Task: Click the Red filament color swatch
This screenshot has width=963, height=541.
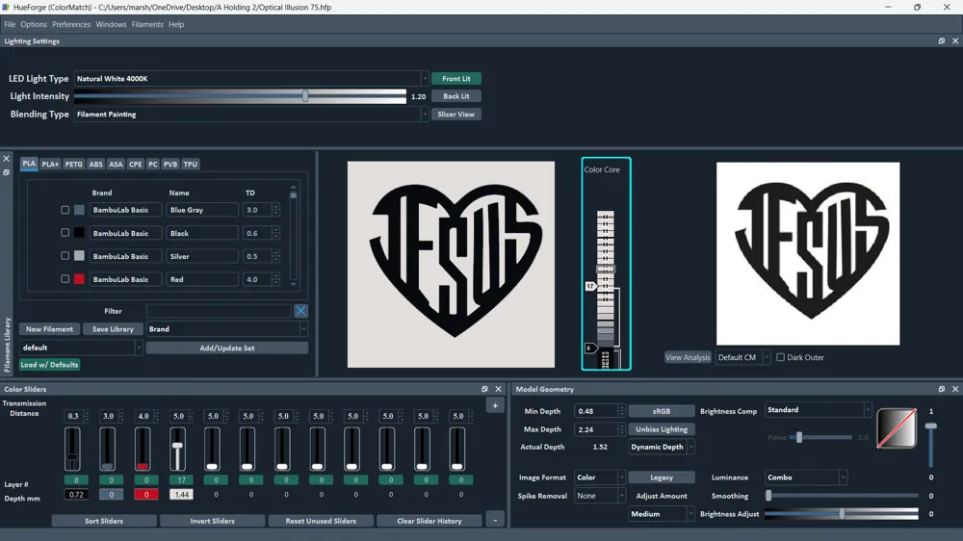Action: (79, 279)
